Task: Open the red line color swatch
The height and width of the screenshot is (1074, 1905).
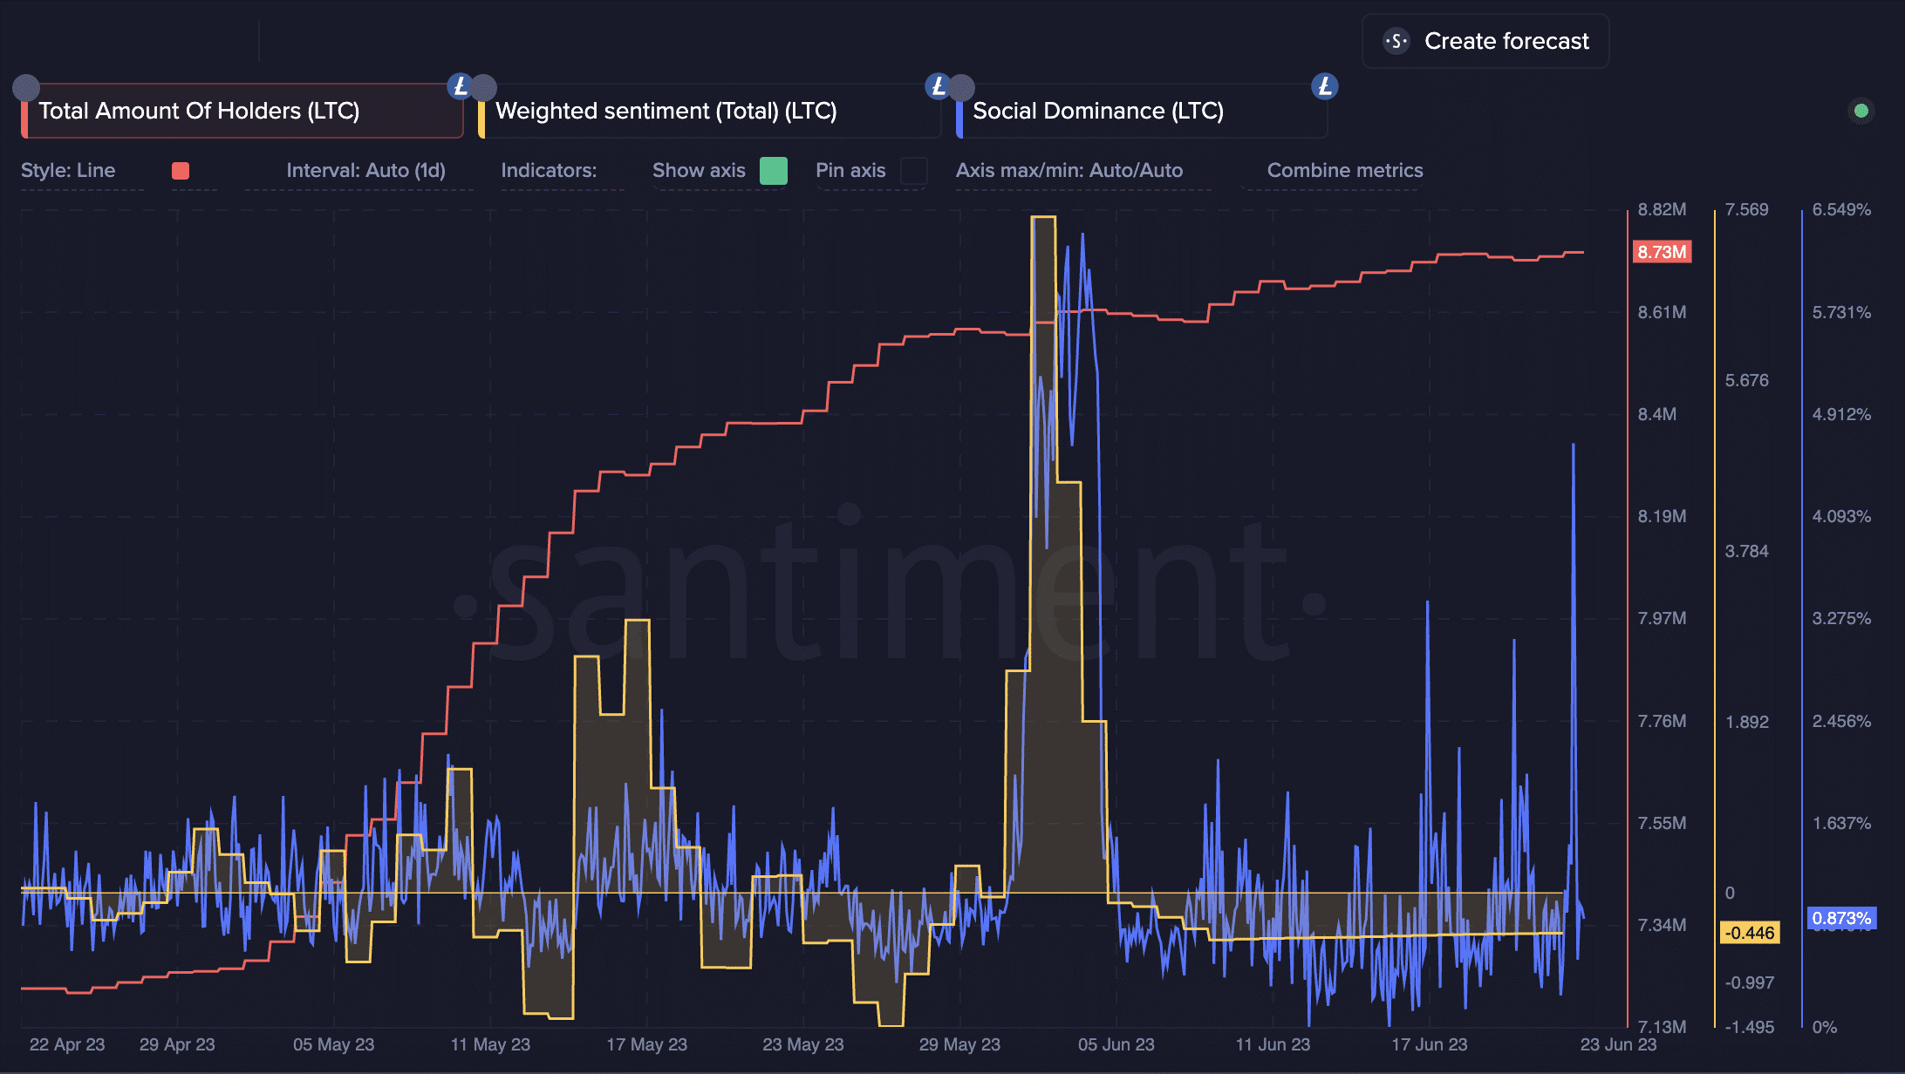Action: coord(181,171)
